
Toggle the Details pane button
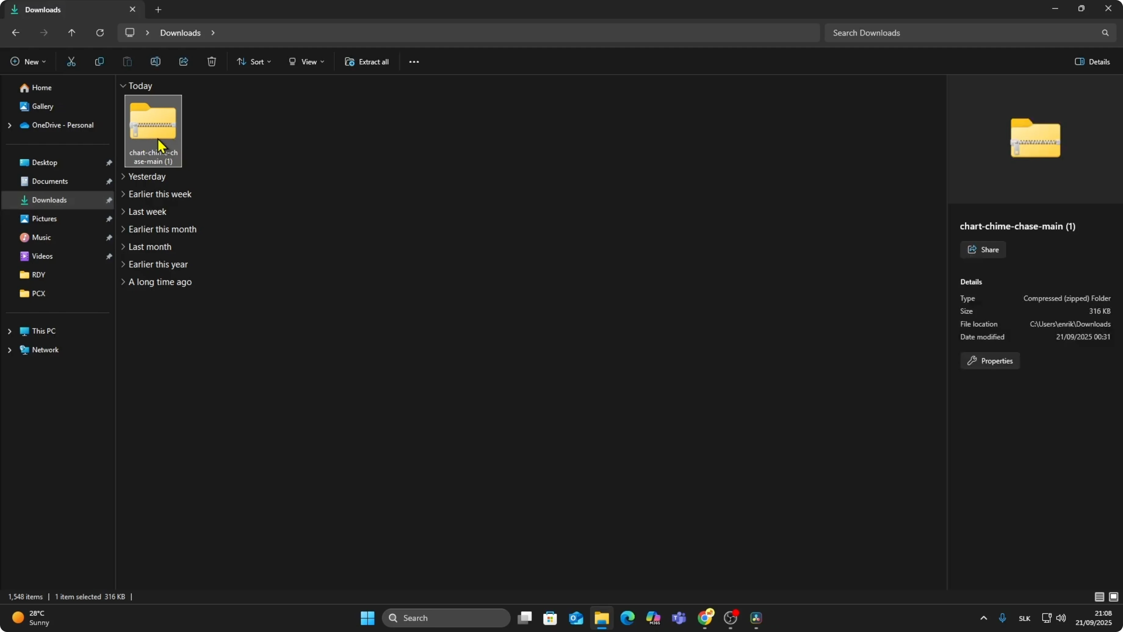coord(1092,62)
